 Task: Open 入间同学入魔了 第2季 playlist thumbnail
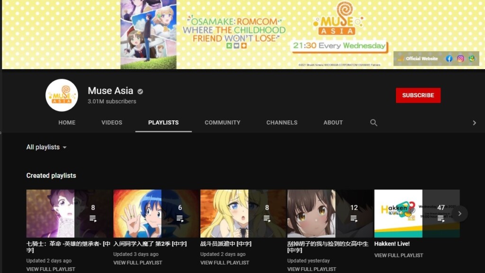pos(156,214)
